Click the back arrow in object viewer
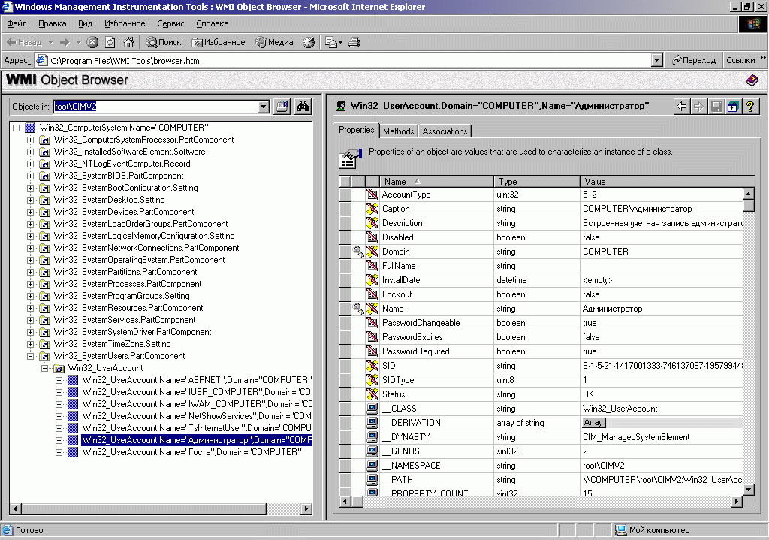769x540 pixels. pyautogui.click(x=681, y=107)
